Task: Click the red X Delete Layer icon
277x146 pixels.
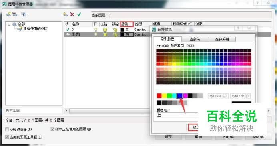Action: (72, 14)
